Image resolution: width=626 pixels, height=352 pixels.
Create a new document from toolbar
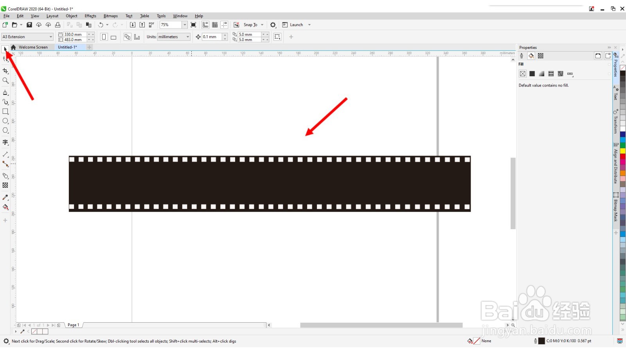pyautogui.click(x=5, y=25)
